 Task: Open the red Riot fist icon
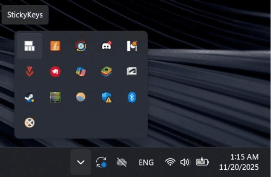(x=55, y=71)
